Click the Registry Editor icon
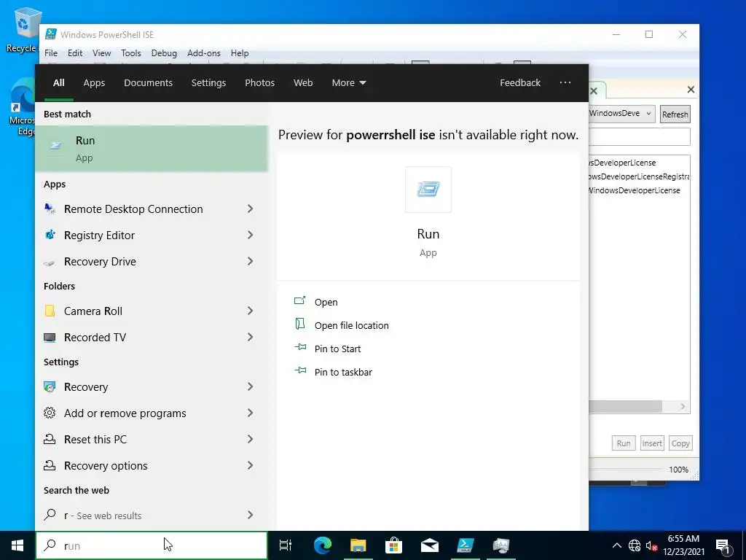This screenshot has width=746, height=560. 50,235
